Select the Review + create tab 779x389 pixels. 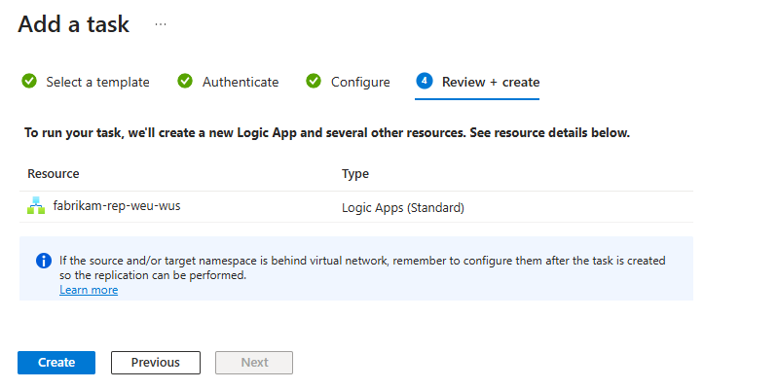tap(490, 82)
